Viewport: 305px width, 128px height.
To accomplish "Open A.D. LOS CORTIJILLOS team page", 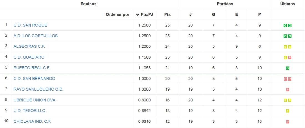I will tap(35, 36).
